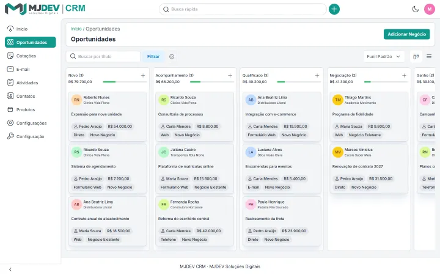The width and height of the screenshot is (440, 275).
Task: Click the MV avatar of Marcos Vinícius
Action: [x=338, y=152]
